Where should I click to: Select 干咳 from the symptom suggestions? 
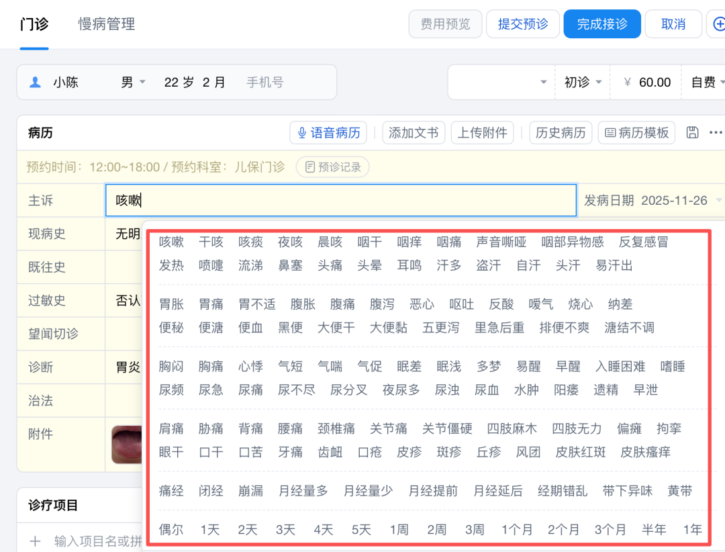[x=211, y=242]
